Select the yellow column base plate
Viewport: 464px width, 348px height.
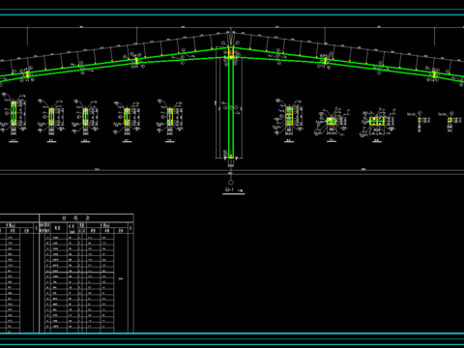(231, 158)
